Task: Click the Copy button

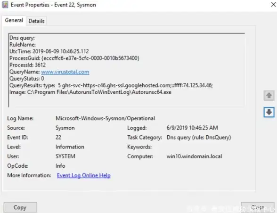Action: (x=20, y=207)
